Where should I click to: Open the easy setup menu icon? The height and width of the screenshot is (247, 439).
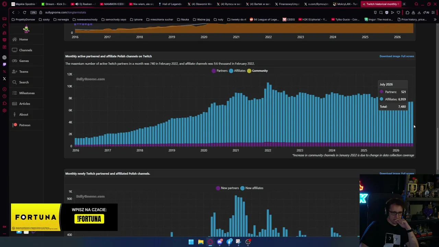coord(434,12)
